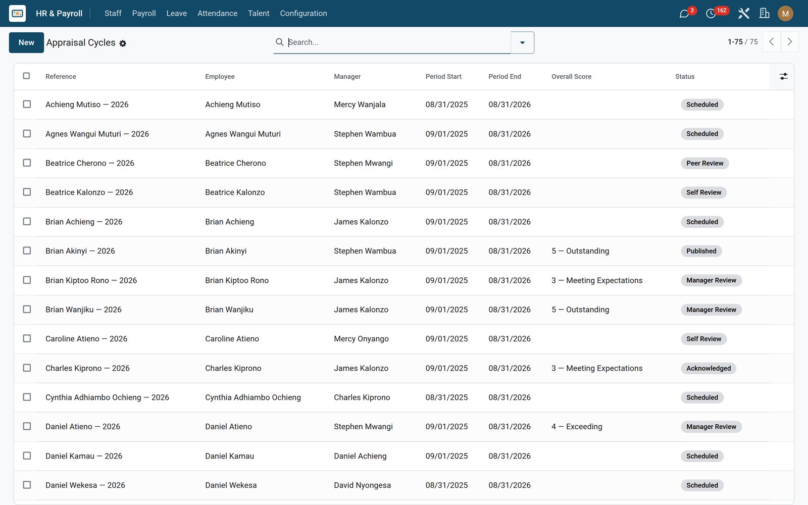The image size is (808, 505).
Task: Check the Brian Akinyi — 2026 row
Action: 27,250
